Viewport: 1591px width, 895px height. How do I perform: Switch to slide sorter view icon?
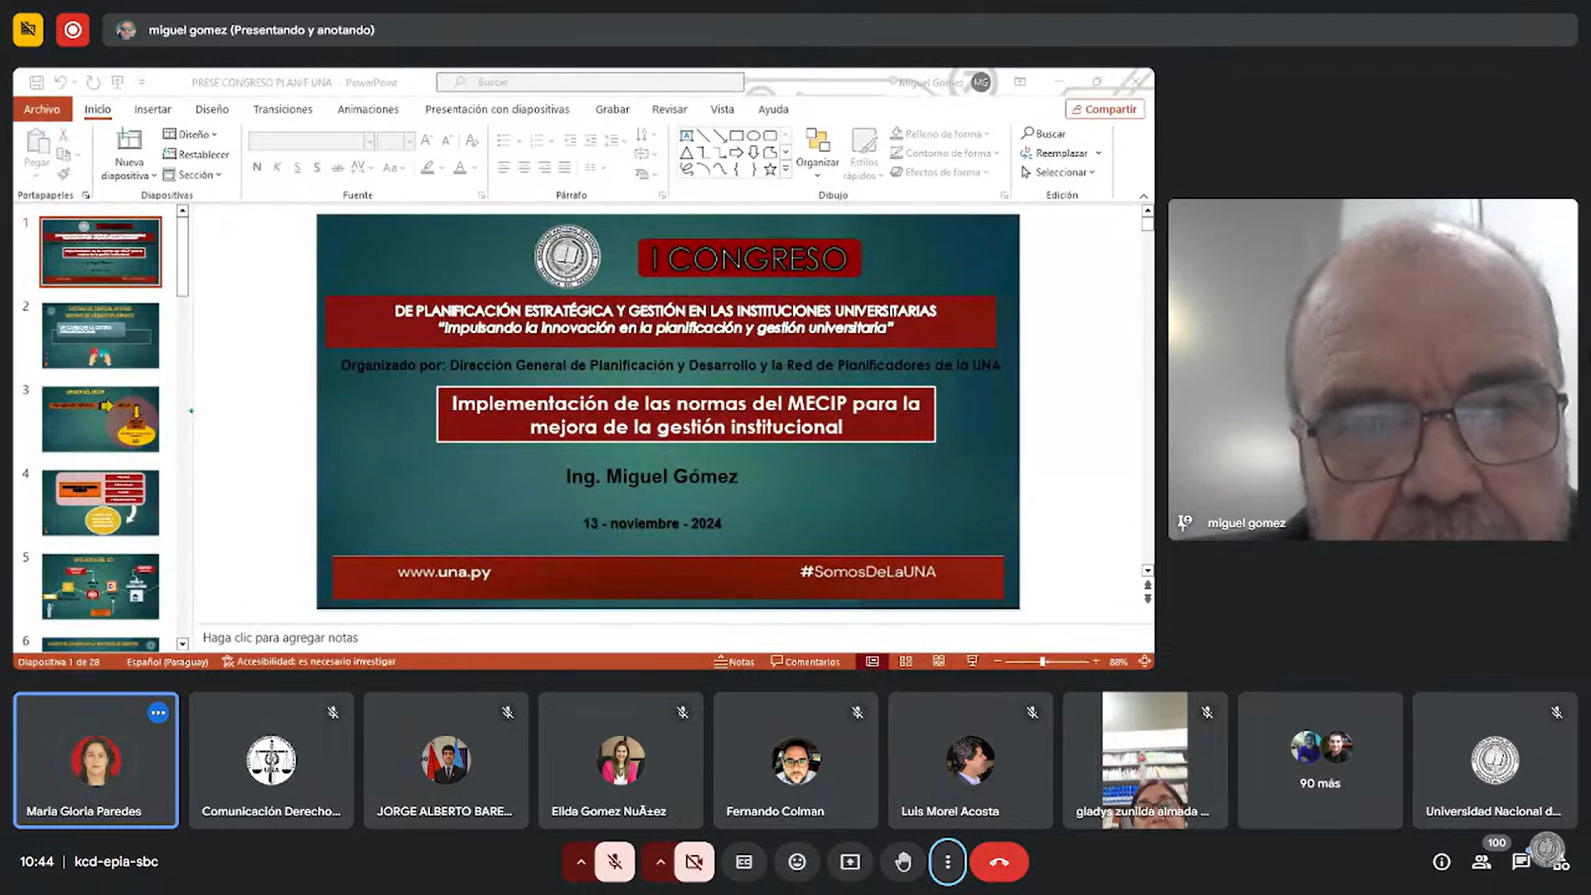(906, 661)
